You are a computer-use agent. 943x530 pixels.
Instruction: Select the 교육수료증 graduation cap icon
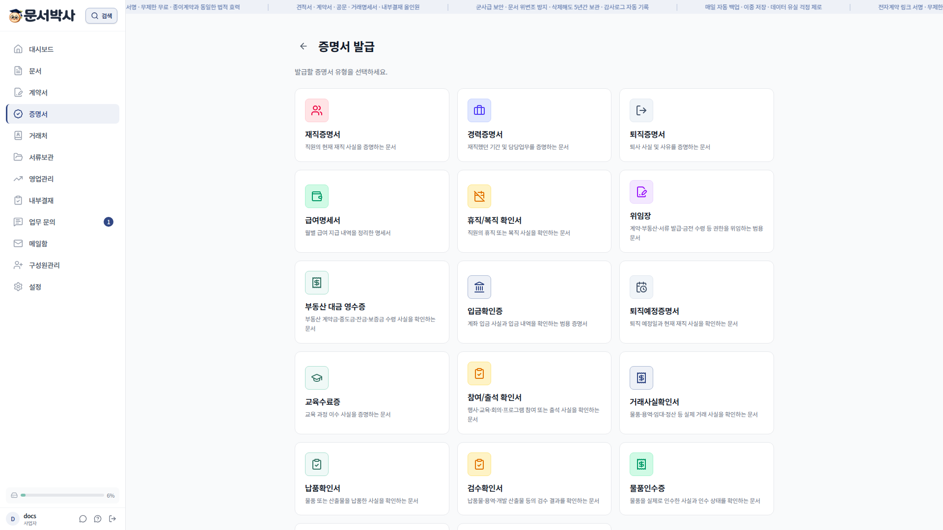317,378
